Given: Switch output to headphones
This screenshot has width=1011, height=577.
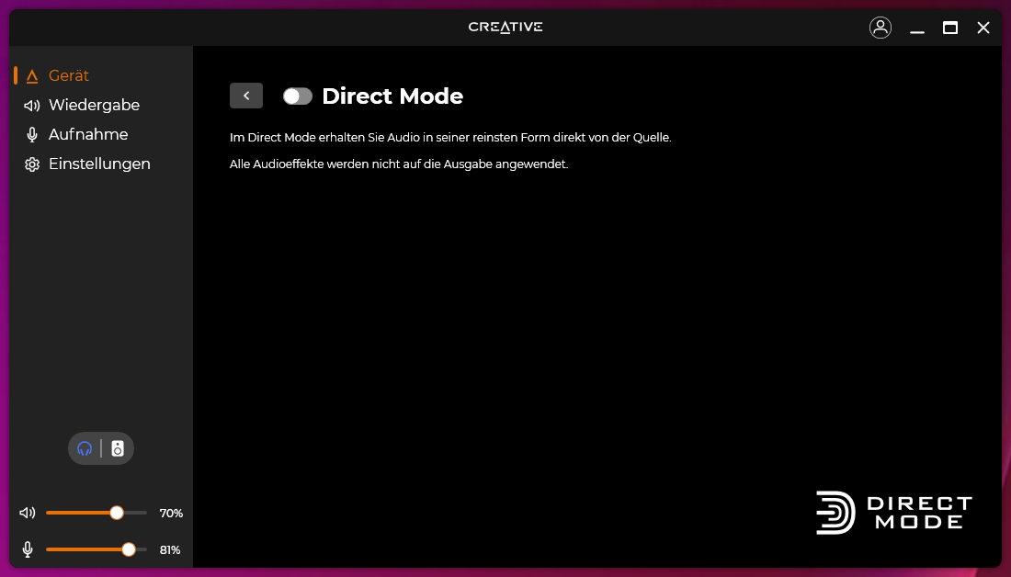Looking at the screenshot, I should (x=85, y=448).
